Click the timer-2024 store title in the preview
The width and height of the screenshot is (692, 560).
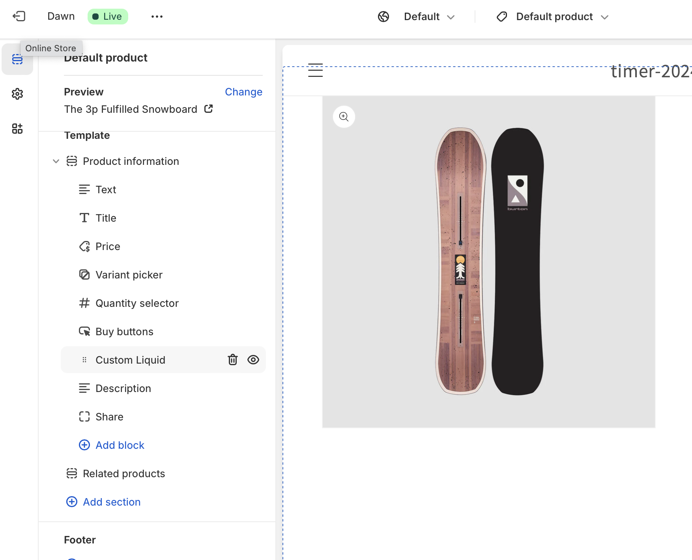click(651, 71)
